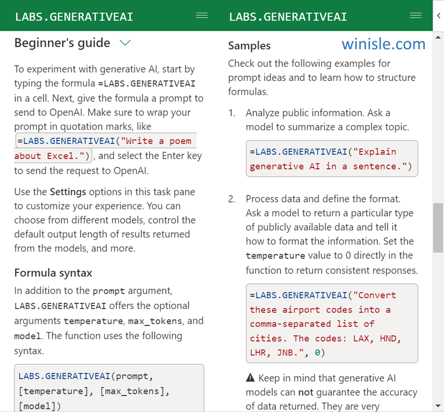444x412 pixels.
Task: Click the vertical scrollbar thumb
Action: [438, 228]
